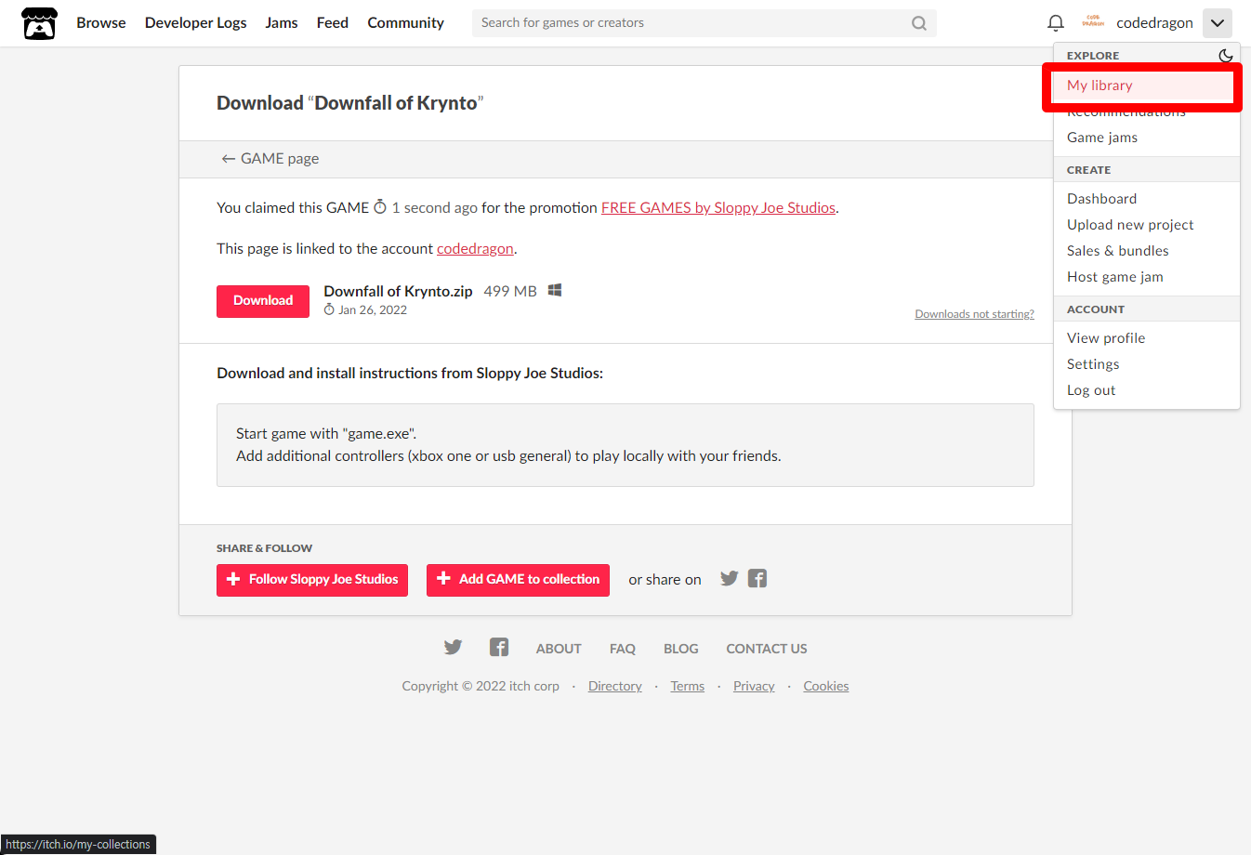Open the Privacy link
The image size is (1251, 855).
pyautogui.click(x=754, y=686)
